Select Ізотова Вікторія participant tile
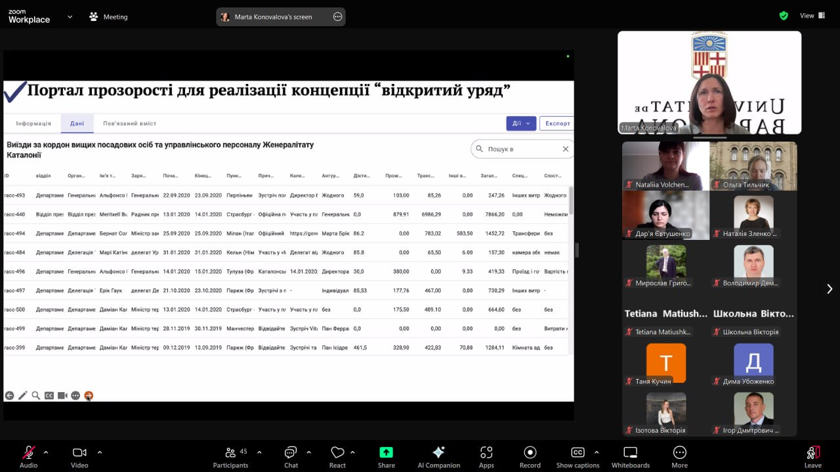 [x=665, y=412]
